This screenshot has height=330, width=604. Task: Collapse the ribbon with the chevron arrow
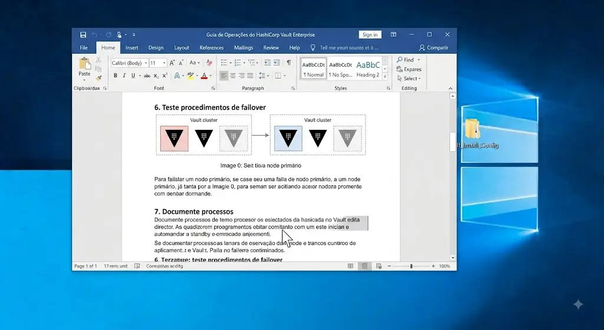pos(450,89)
